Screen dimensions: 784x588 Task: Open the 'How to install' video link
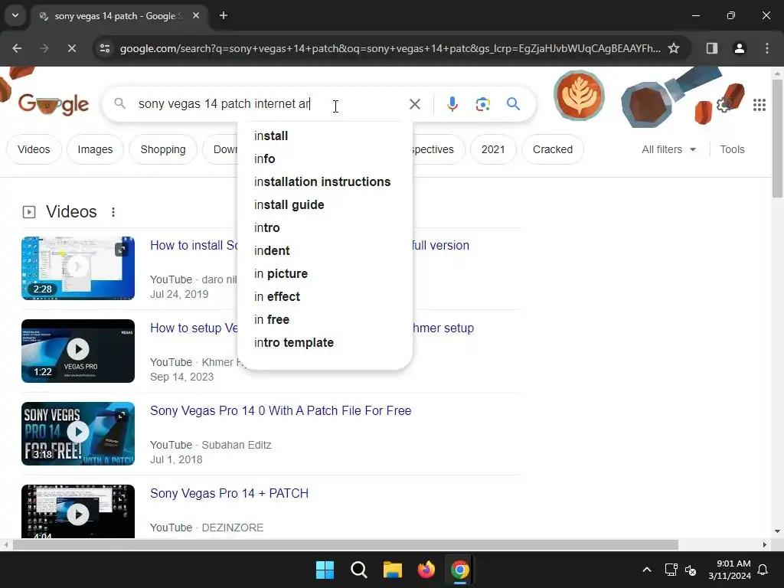pos(194,246)
